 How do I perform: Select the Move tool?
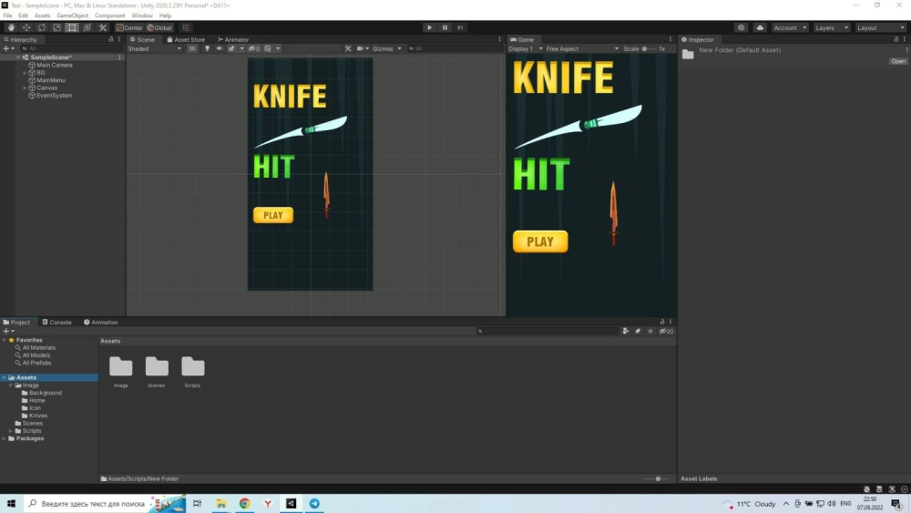[26, 27]
